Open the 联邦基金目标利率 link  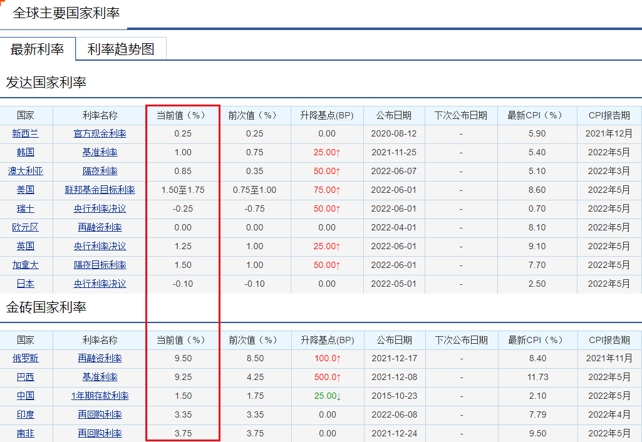[100, 190]
